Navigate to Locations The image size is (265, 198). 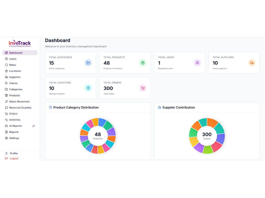coord(20,71)
